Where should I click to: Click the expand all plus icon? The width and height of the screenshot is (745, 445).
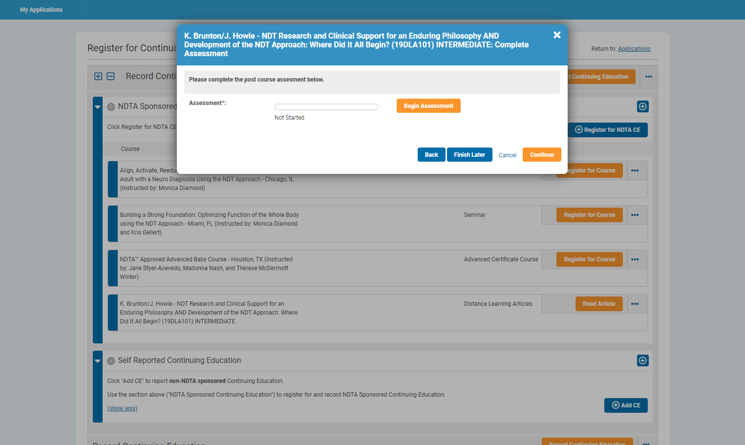(x=98, y=76)
